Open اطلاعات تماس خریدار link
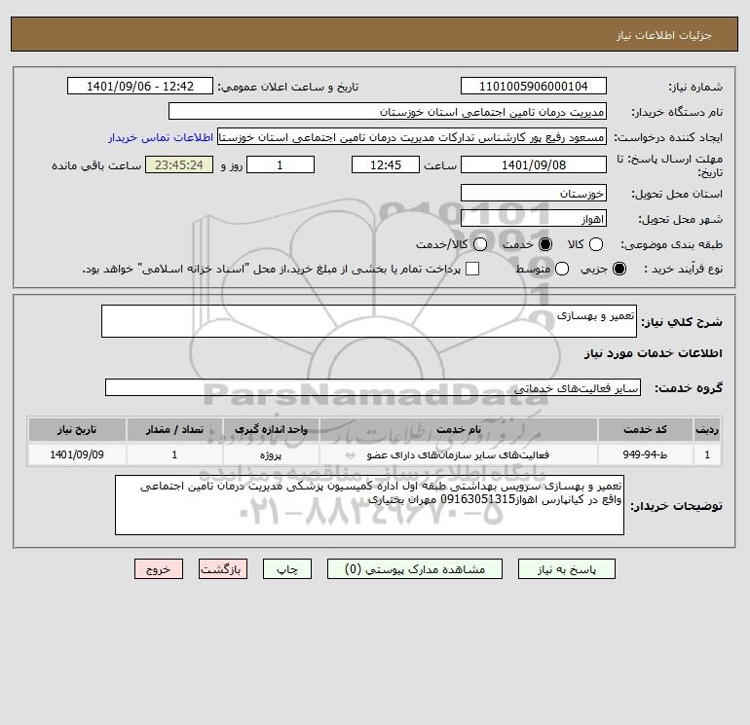This screenshot has width=750, height=725. (x=161, y=137)
